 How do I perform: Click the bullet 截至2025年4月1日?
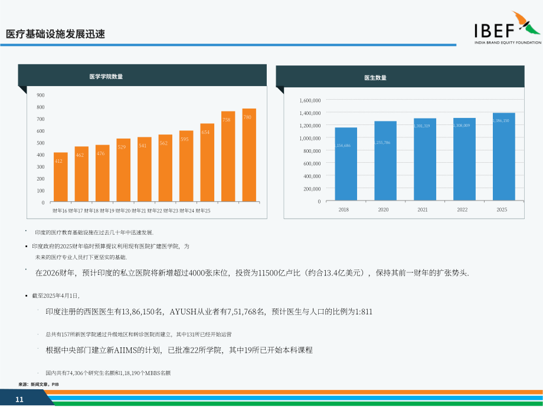click(x=55, y=296)
